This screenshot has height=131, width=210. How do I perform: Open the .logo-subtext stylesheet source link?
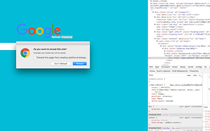(186, 85)
